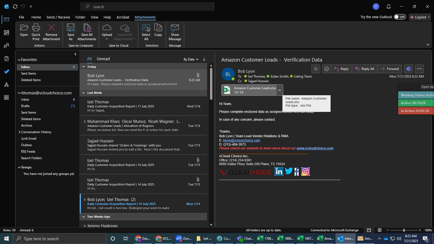434x244 pixels.
Task: Open By Date sort dropdown
Action: pyautogui.click(x=191, y=59)
